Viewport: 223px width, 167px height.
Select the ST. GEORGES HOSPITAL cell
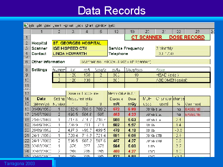coord(80,43)
